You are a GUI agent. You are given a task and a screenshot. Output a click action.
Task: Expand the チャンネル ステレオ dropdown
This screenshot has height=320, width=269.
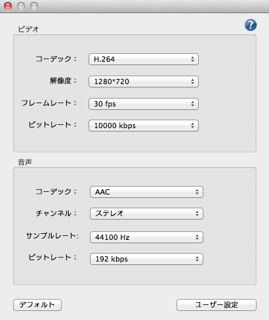click(146, 214)
